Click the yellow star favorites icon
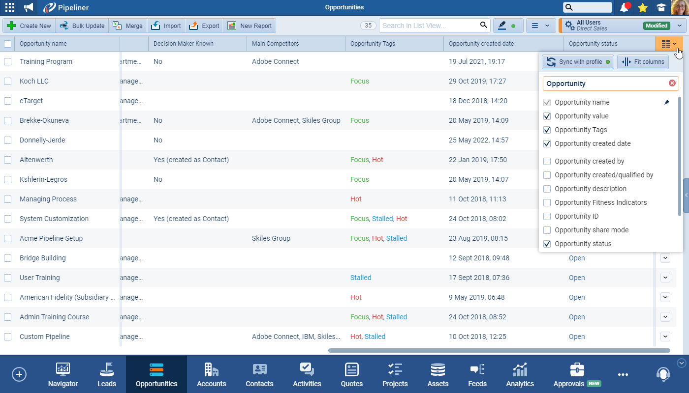689x393 pixels. (x=642, y=7)
